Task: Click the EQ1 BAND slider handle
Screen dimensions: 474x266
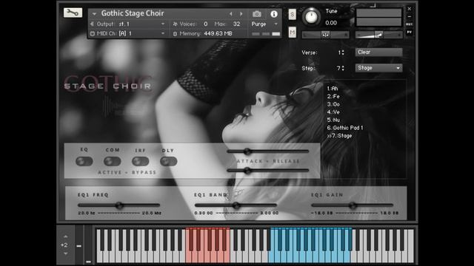Action: pos(236,205)
